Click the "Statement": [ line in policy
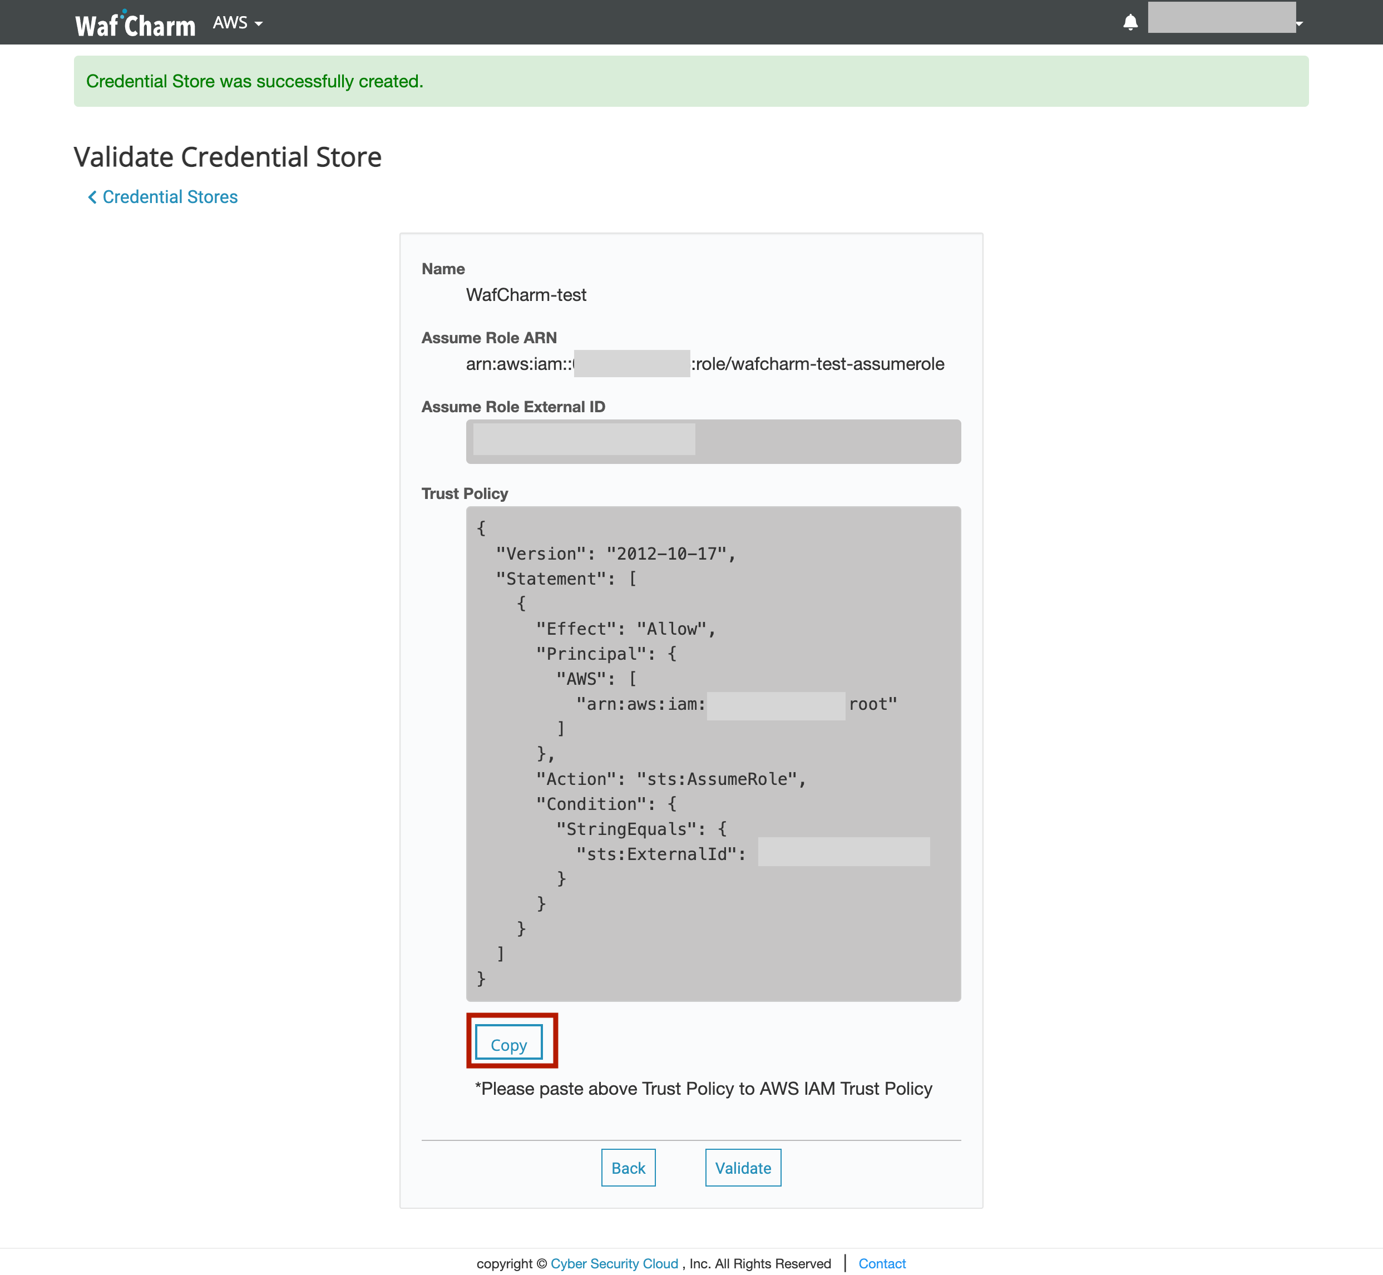The image size is (1383, 1275). [x=566, y=579]
